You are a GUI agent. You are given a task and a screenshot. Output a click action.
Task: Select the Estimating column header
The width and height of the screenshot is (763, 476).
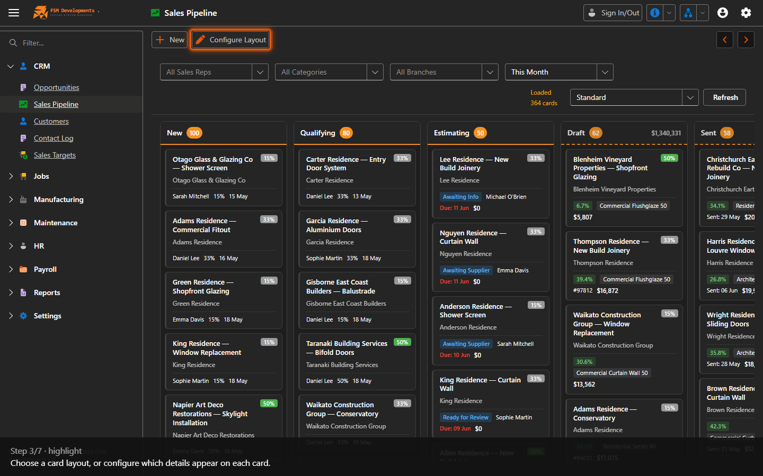point(491,133)
